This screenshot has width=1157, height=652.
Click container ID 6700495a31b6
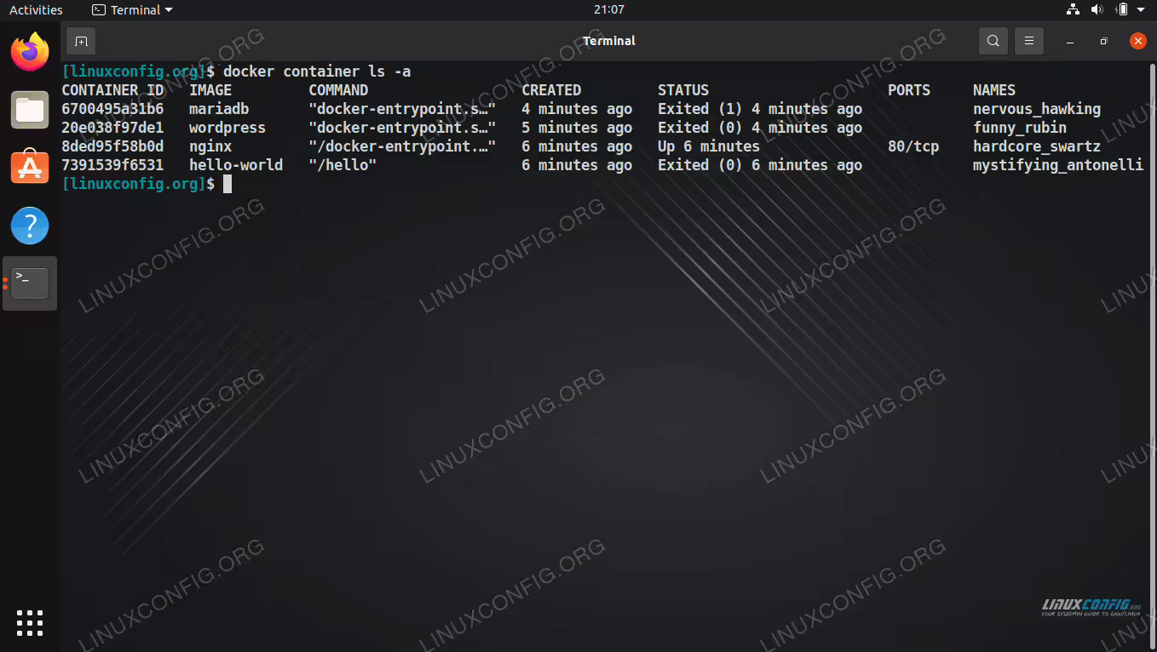pos(112,109)
